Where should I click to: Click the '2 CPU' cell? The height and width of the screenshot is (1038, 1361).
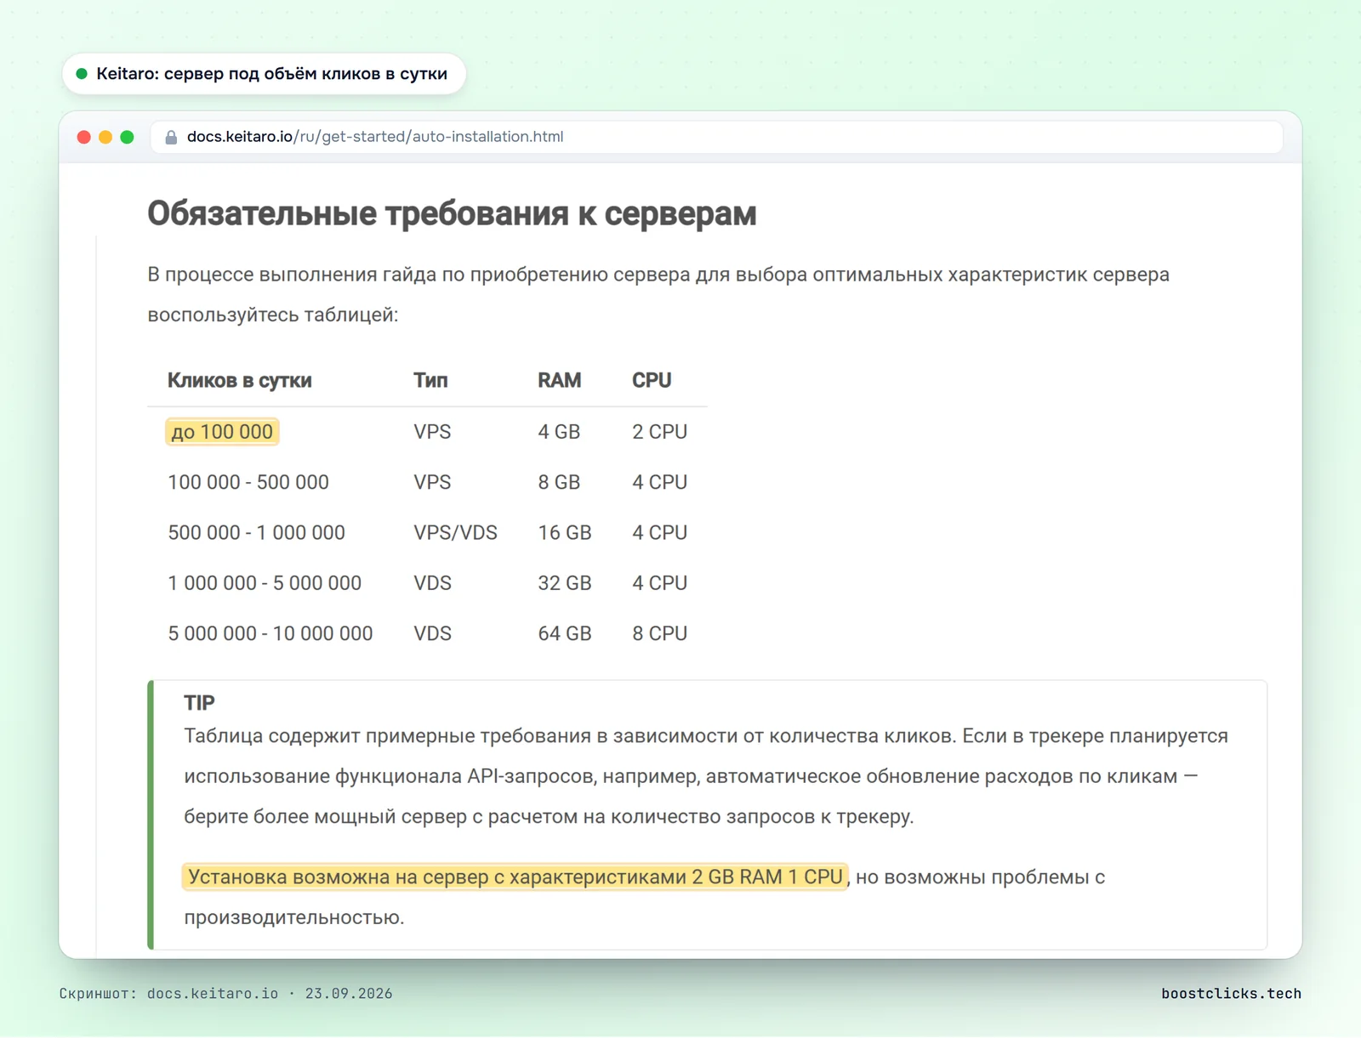pyautogui.click(x=659, y=432)
